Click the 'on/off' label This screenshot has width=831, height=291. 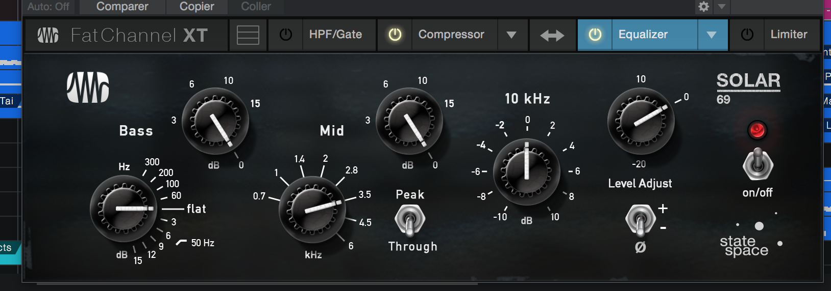pos(757,192)
